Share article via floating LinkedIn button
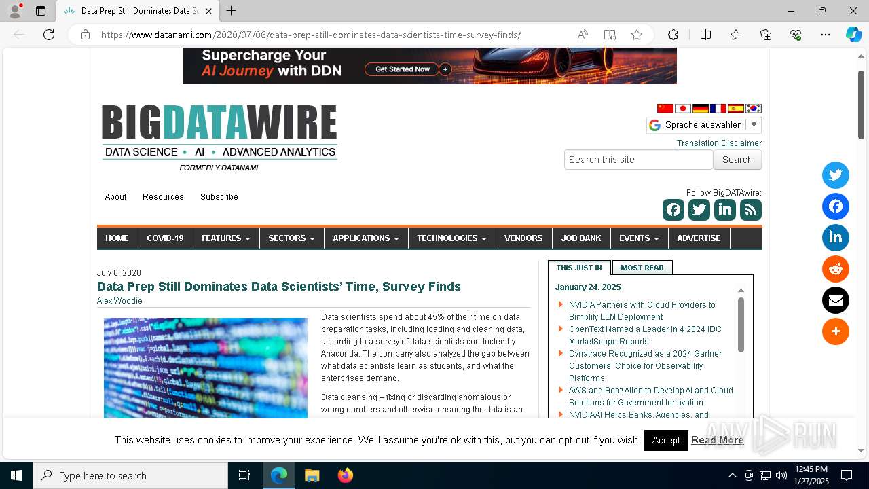Viewport: 869px width, 489px height. (x=836, y=238)
